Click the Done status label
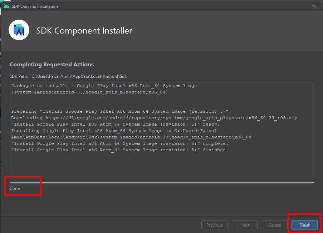Screen dimensions: 323x233 coord(15,188)
